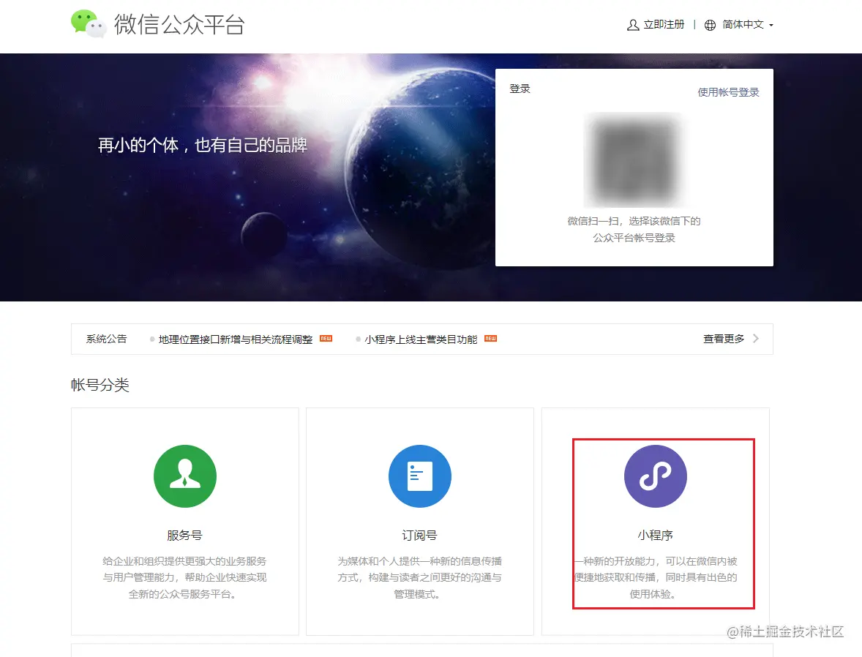Click the NEW badge after 小程序上线 announcement
862x657 pixels.
pyautogui.click(x=490, y=338)
